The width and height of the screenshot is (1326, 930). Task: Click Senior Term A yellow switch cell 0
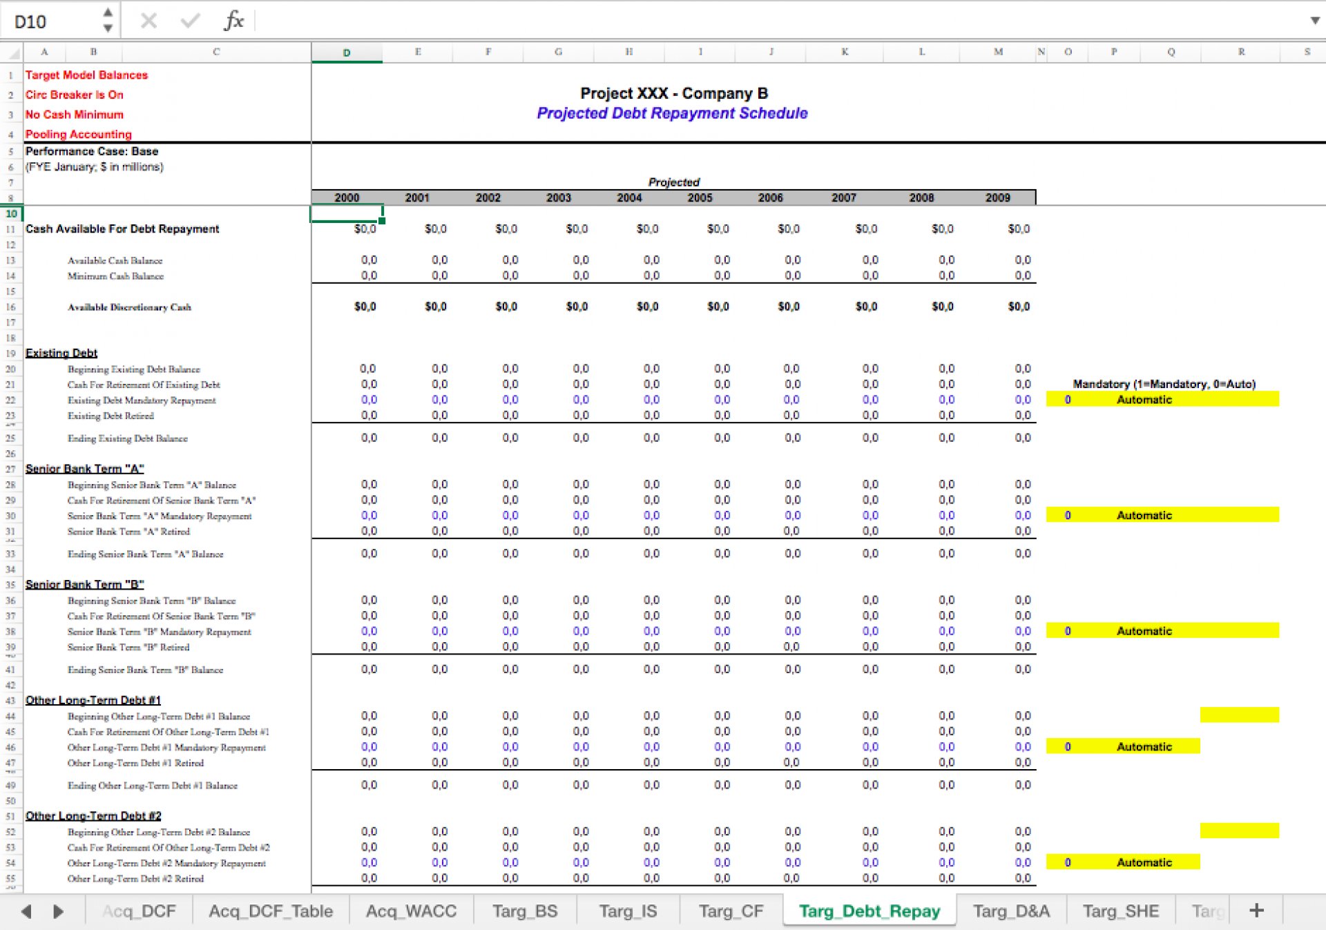pyautogui.click(x=1068, y=516)
